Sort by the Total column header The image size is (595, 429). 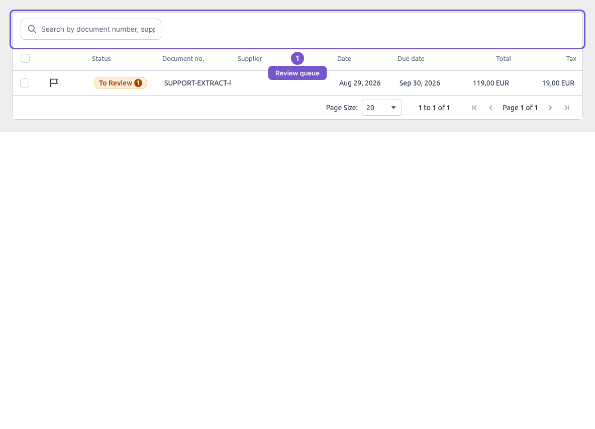tap(503, 58)
